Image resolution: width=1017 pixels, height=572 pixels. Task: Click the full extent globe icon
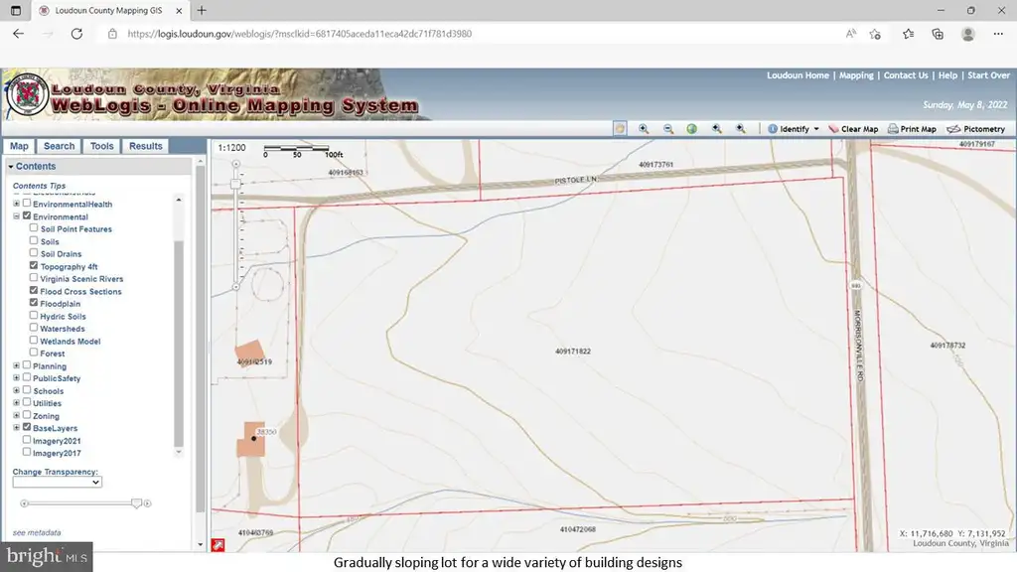coord(692,129)
